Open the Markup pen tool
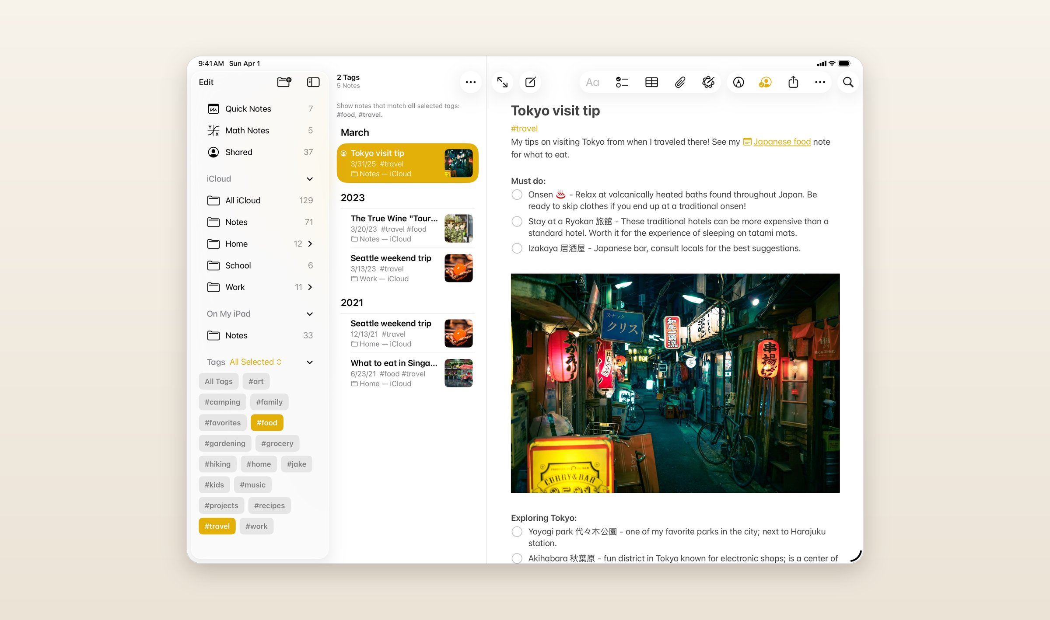 [738, 82]
